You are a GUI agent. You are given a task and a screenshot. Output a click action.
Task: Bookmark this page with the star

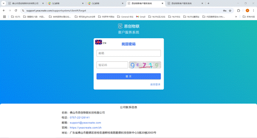pos(230,11)
